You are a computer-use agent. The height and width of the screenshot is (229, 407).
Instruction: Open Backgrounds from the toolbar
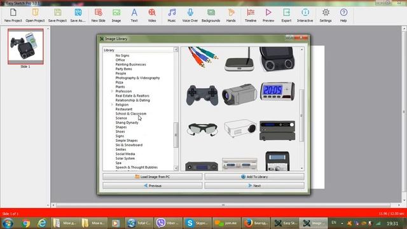(x=210, y=15)
